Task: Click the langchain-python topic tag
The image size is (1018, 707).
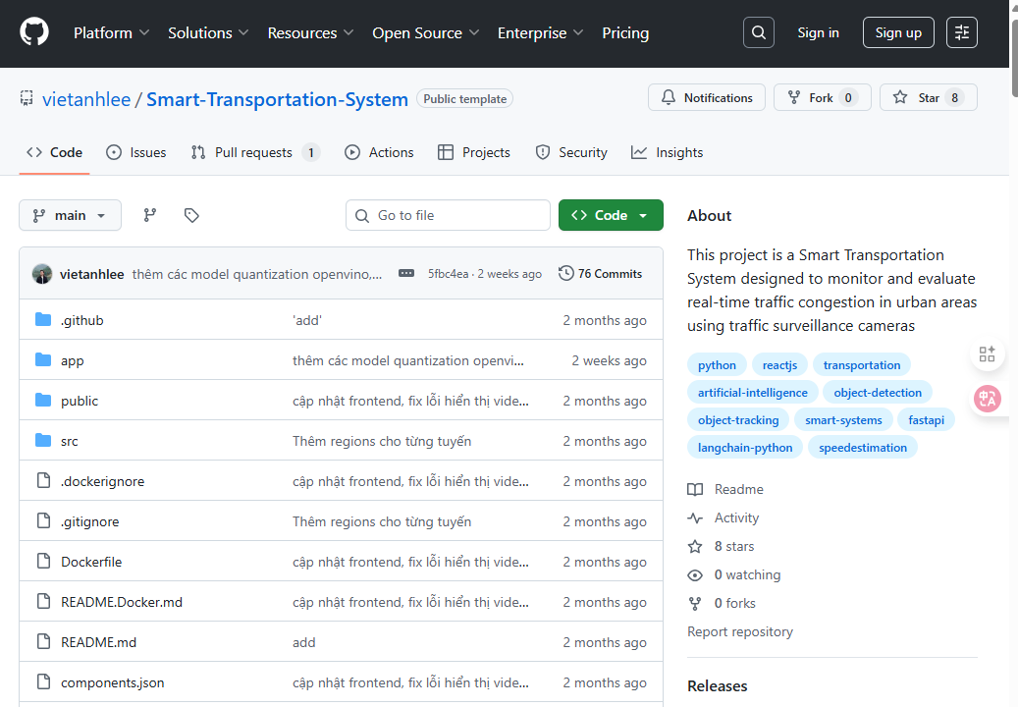Action: click(745, 448)
